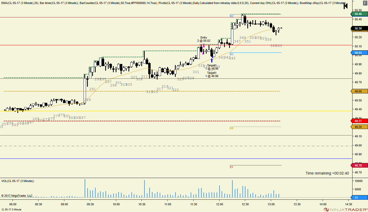This screenshot has height=212, width=368.
Task: Click bar counter number 351
Action: click(x=248, y=41)
